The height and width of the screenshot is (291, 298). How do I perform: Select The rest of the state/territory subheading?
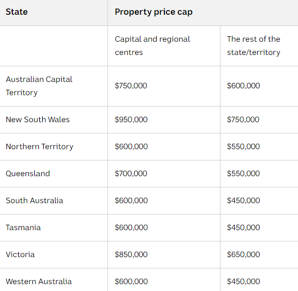pos(253,46)
